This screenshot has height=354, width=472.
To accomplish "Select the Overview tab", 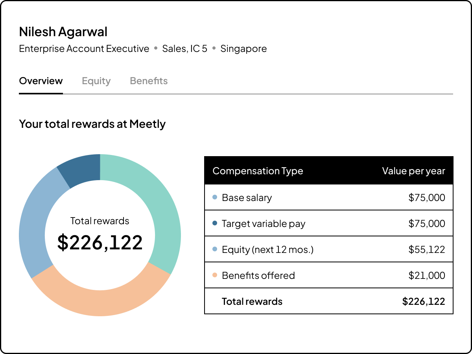I will (41, 81).
